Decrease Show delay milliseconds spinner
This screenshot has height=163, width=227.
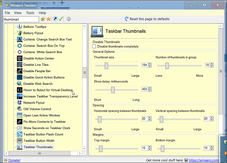coord(150,90)
